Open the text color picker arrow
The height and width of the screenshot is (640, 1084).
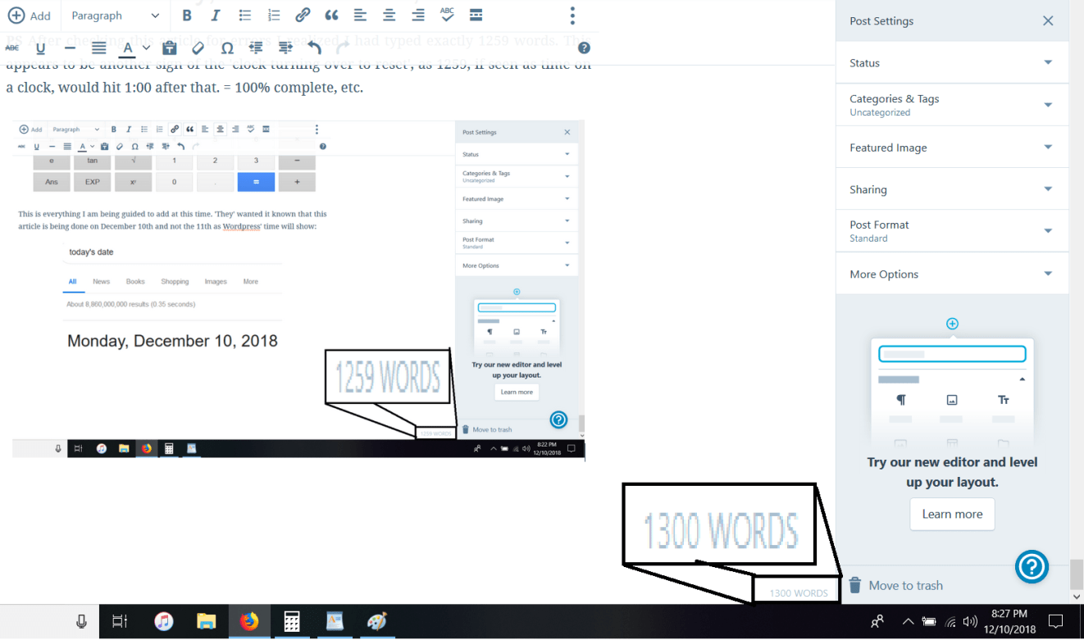[146, 48]
